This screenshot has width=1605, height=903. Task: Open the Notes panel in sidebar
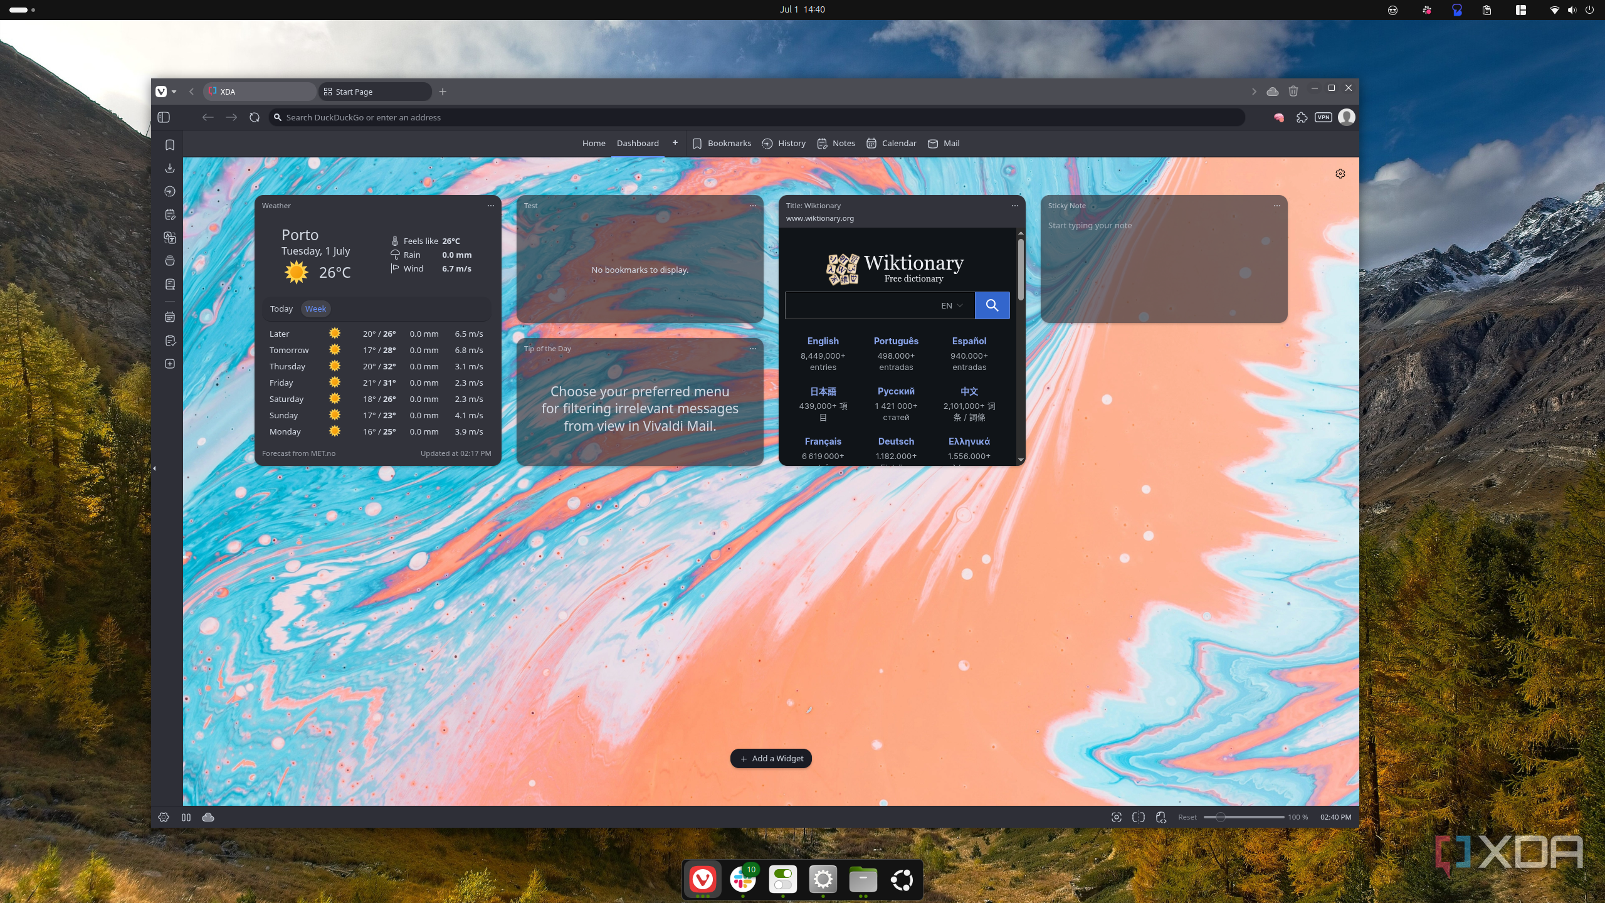pos(169,214)
